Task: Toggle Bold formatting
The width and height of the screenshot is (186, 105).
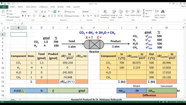Action: (x=23, y=16)
